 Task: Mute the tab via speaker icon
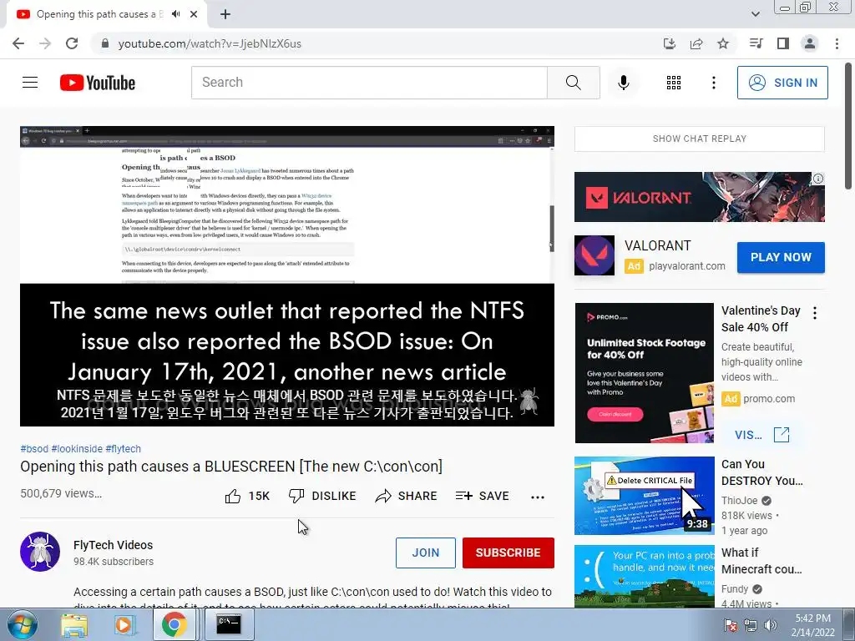[175, 14]
